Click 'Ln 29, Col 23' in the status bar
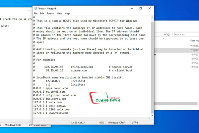Image resolution: width=199 pixels, height=133 pixels. pos(78,123)
